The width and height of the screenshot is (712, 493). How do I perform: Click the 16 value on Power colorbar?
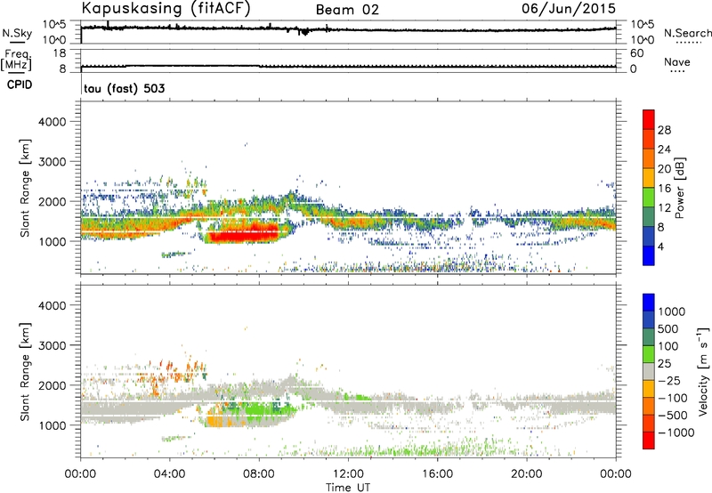(x=664, y=189)
